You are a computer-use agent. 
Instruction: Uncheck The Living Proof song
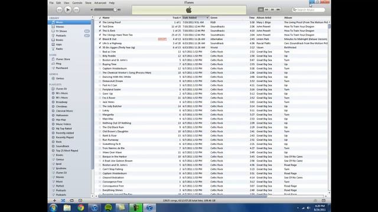coord(100,22)
